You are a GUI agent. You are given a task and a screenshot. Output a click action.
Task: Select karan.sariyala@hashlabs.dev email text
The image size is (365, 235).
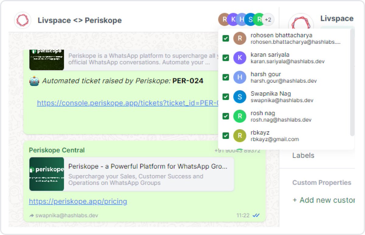[x=287, y=61]
